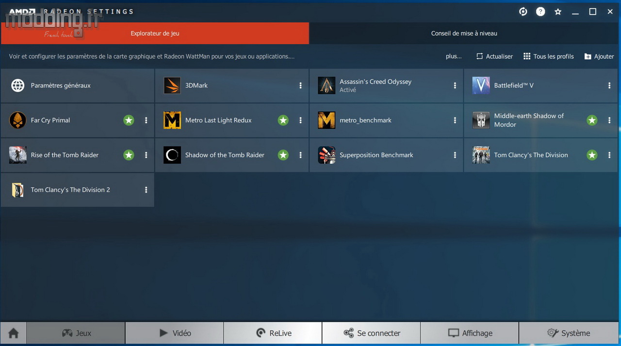621x346 pixels.
Task: Open the 3DMark three-dot options menu
Action: click(x=300, y=85)
